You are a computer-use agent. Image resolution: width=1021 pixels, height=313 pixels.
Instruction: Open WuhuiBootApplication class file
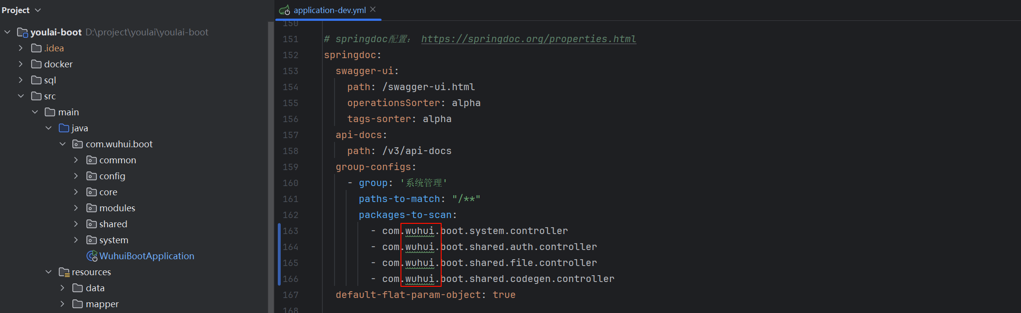tap(146, 256)
